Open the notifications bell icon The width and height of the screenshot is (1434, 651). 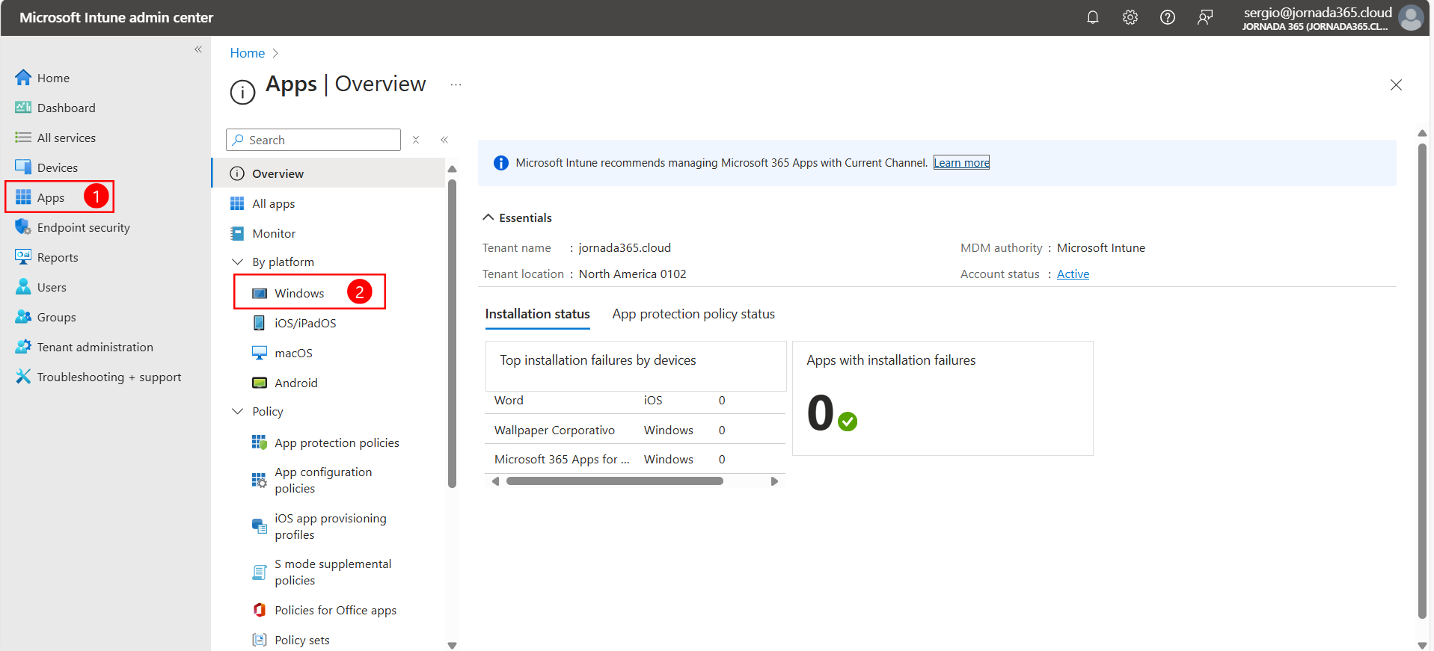pyautogui.click(x=1092, y=17)
